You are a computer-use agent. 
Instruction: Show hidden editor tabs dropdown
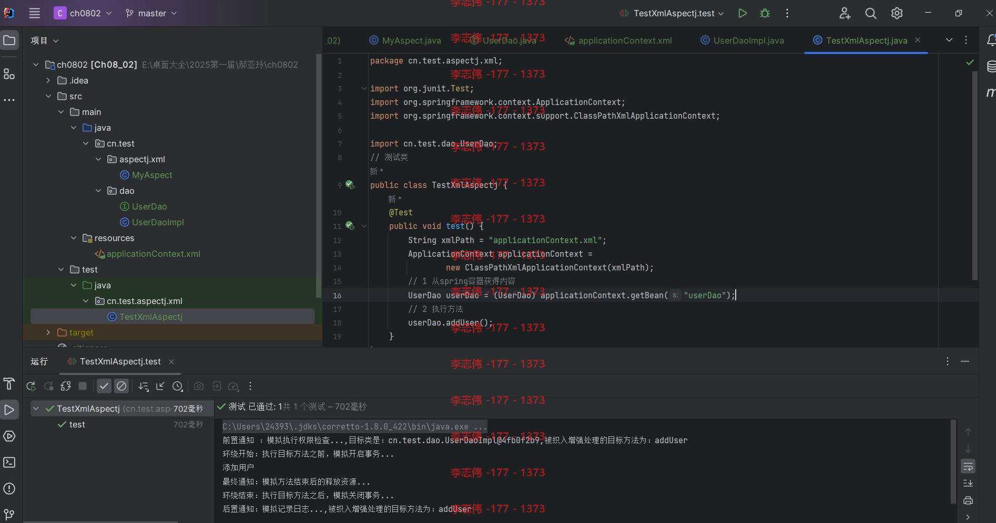[x=949, y=40]
